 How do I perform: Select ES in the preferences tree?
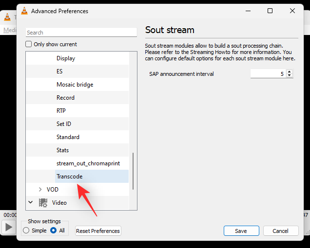pos(59,71)
